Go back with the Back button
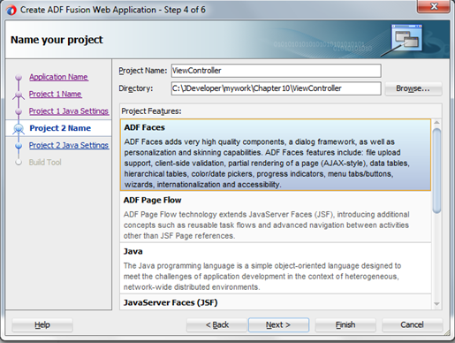 [216, 324]
